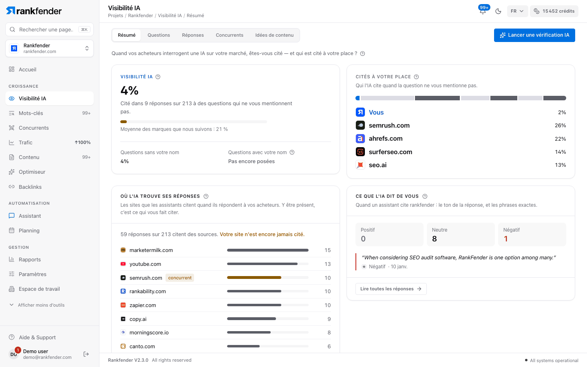This screenshot has width=587, height=367.
Task: Expand the Rankfender project switcher
Action: point(49,49)
